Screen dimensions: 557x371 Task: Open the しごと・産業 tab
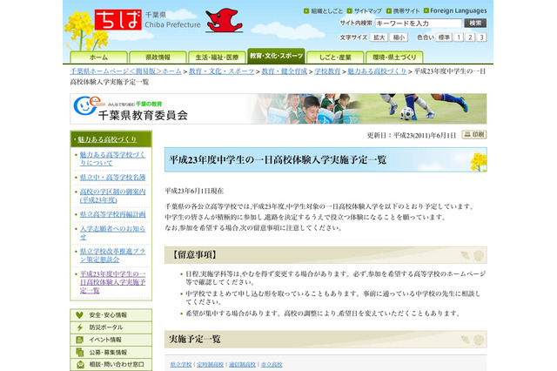point(335,57)
